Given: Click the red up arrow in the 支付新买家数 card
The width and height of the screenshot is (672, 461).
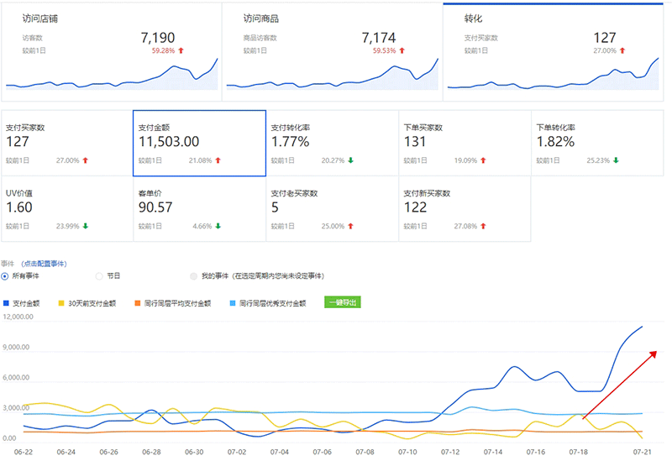Looking at the screenshot, I should [x=481, y=226].
